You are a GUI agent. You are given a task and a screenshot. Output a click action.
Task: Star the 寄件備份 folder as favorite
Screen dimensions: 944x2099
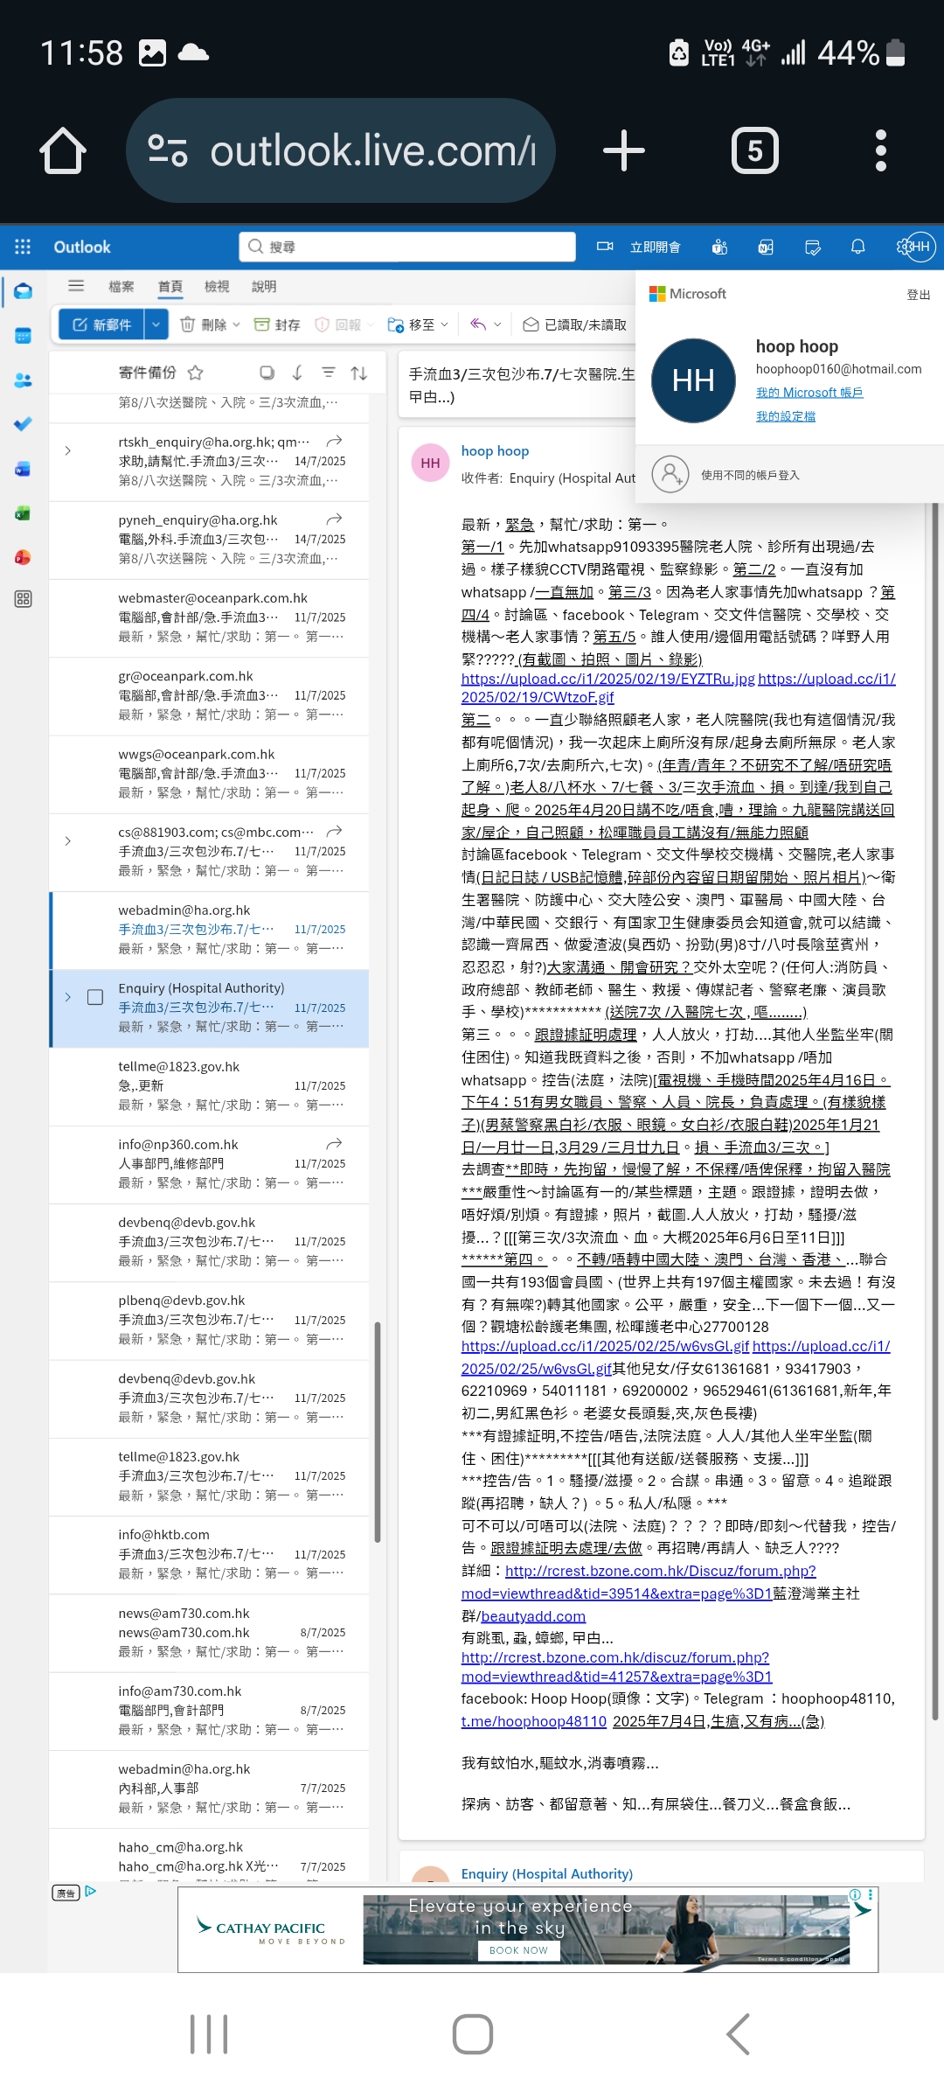[196, 373]
